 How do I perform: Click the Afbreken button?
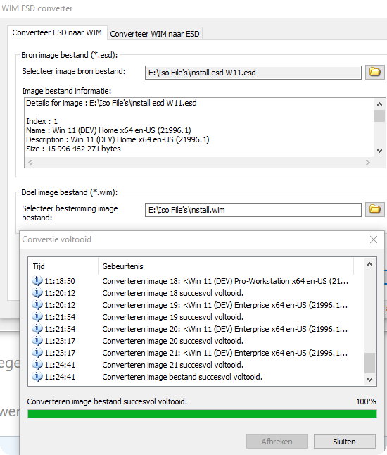[x=277, y=442]
